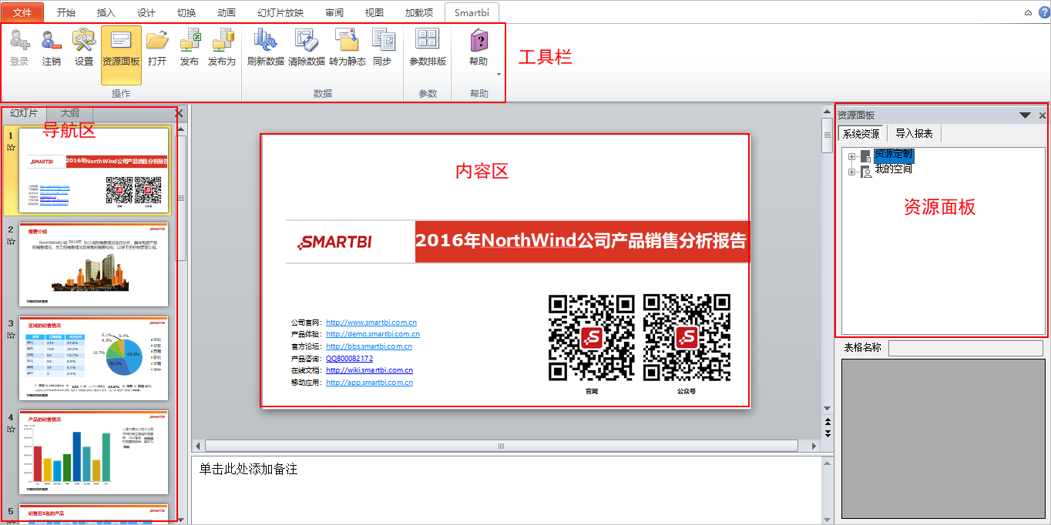The width and height of the screenshot is (1051, 525).
Task: Click the blue help question-mark icon
Action: pyautogui.click(x=1044, y=12)
